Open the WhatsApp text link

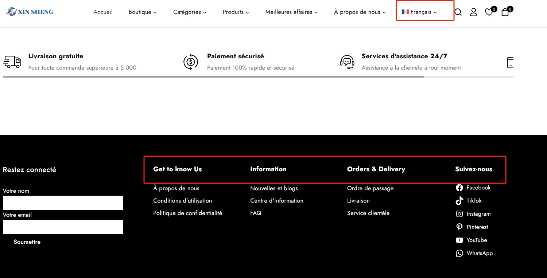(x=480, y=253)
